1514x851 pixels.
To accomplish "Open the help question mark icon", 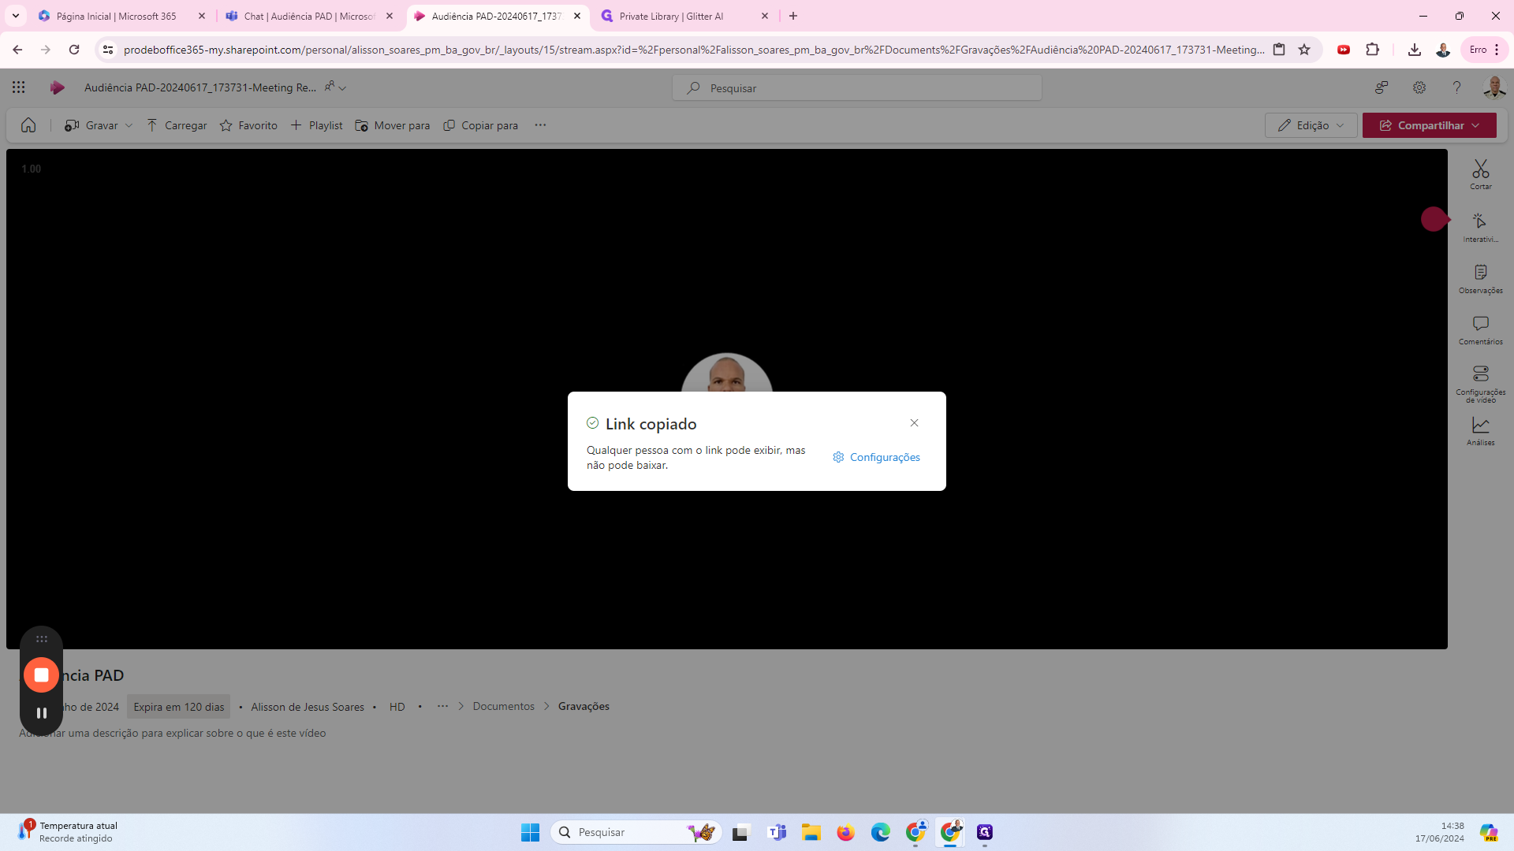I will (1456, 87).
